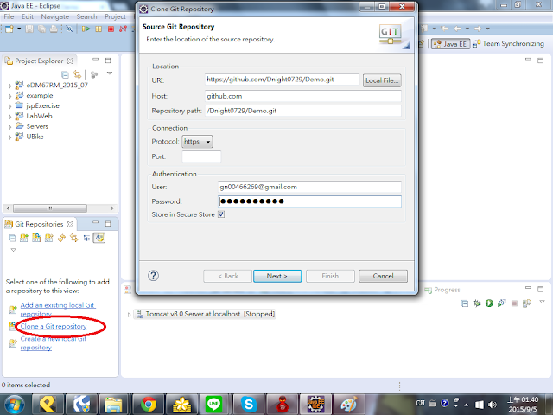Screen dimensions: 553x415
Task: Click the Clone Git Repository toolbar icon
Action: pos(36,239)
